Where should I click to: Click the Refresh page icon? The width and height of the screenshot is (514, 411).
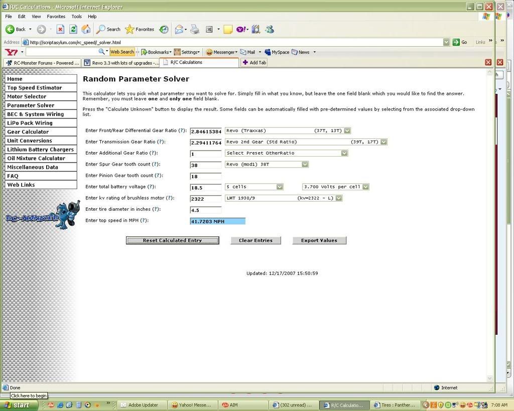pyautogui.click(x=73, y=29)
